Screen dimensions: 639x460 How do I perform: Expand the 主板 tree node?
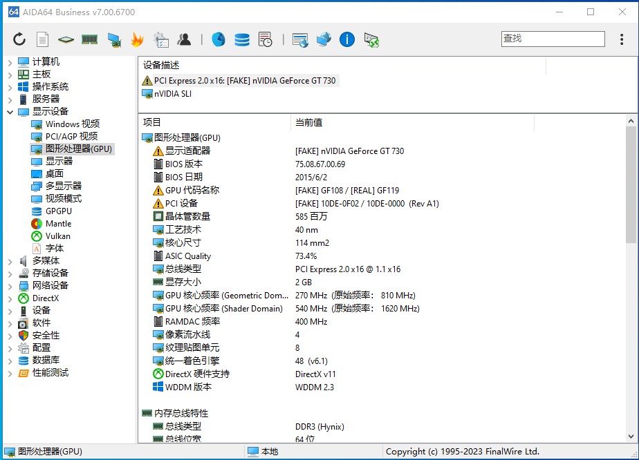[x=10, y=75]
